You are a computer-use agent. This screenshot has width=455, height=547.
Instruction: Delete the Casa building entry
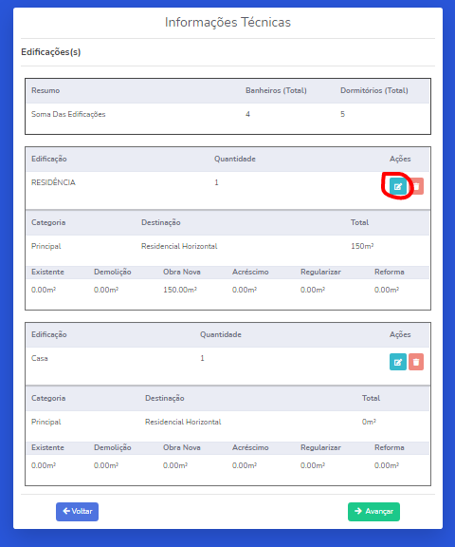tap(416, 362)
